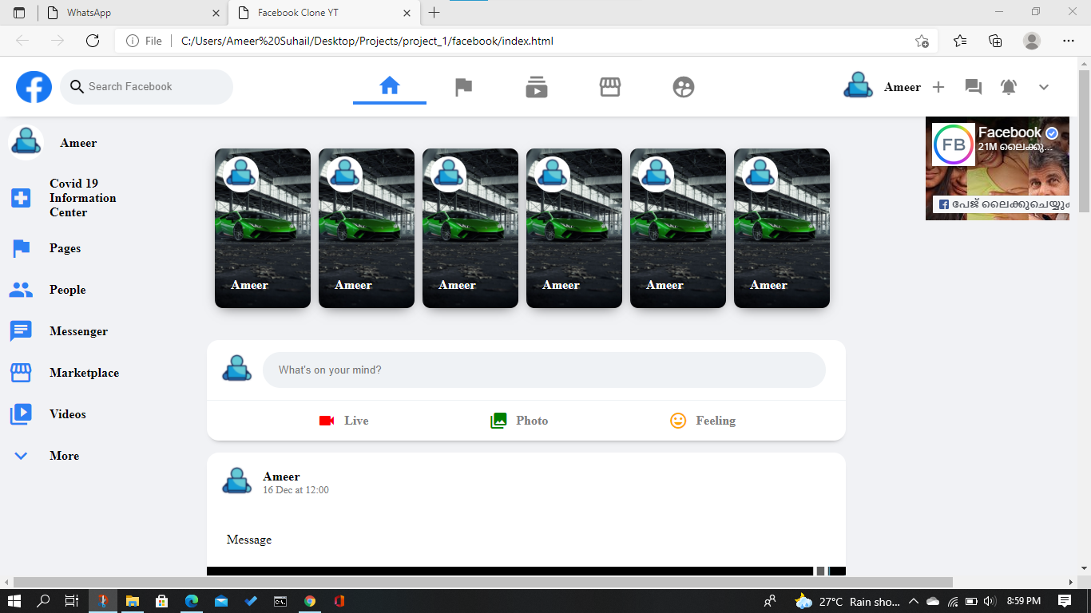Open the weather widget showing 27°C
1091x613 pixels.
(847, 601)
